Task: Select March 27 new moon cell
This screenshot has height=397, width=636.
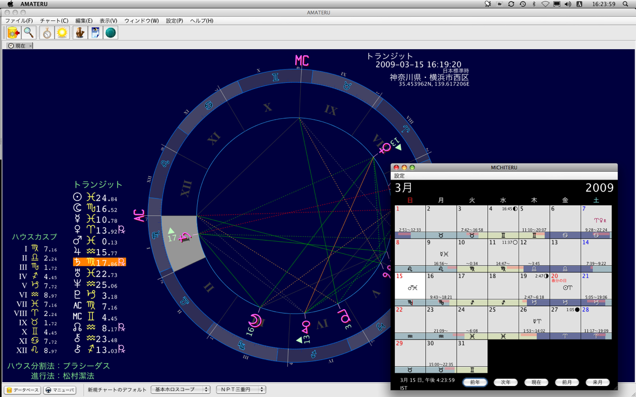Action: click(565, 323)
